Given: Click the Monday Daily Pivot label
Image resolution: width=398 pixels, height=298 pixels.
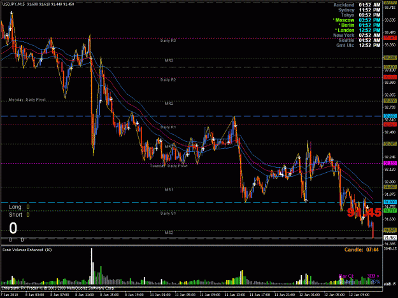Looking at the screenshot, I should click(27, 100).
